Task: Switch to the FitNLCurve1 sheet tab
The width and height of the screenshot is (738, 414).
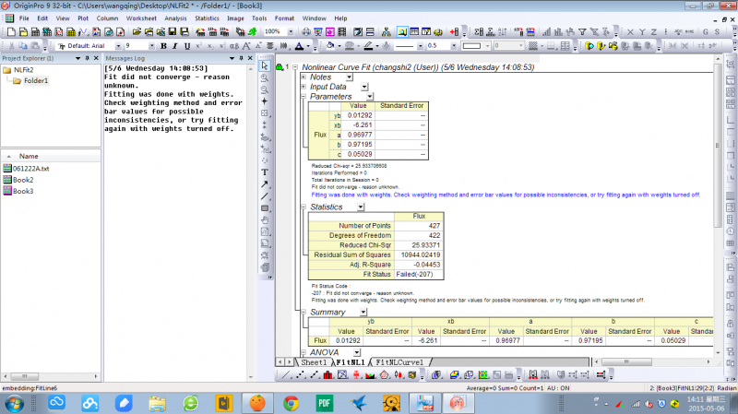Action: pyautogui.click(x=398, y=363)
